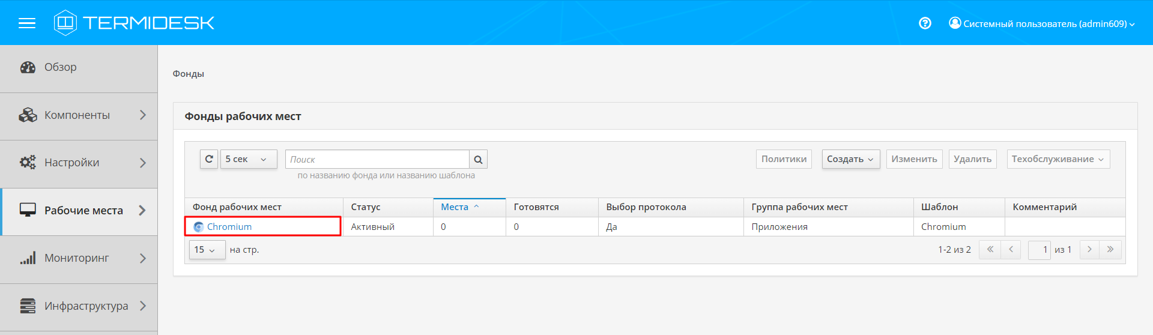Open the Мониторинг sidebar section
Image resolution: width=1153 pixels, height=335 pixels.
[x=78, y=258]
